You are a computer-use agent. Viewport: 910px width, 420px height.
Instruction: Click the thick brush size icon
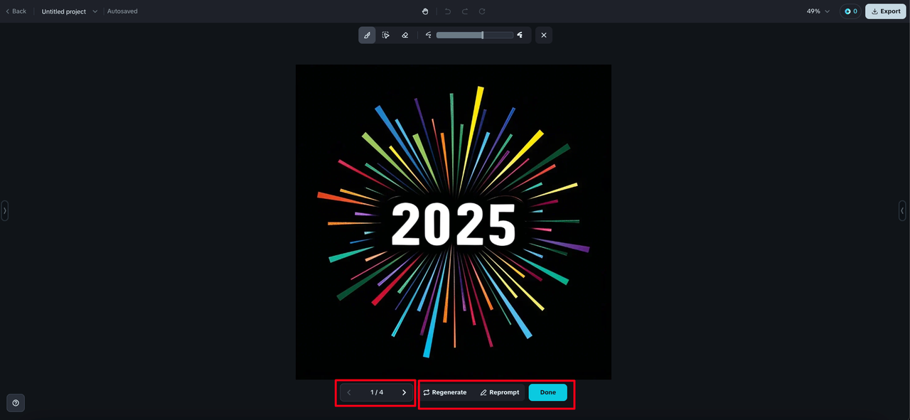click(520, 35)
